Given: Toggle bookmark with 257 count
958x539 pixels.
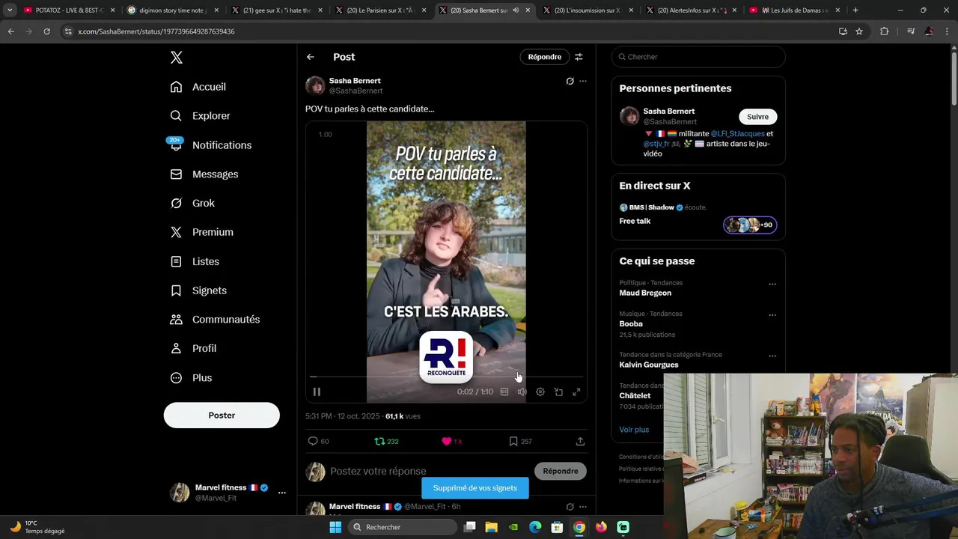Looking at the screenshot, I should coord(513,441).
